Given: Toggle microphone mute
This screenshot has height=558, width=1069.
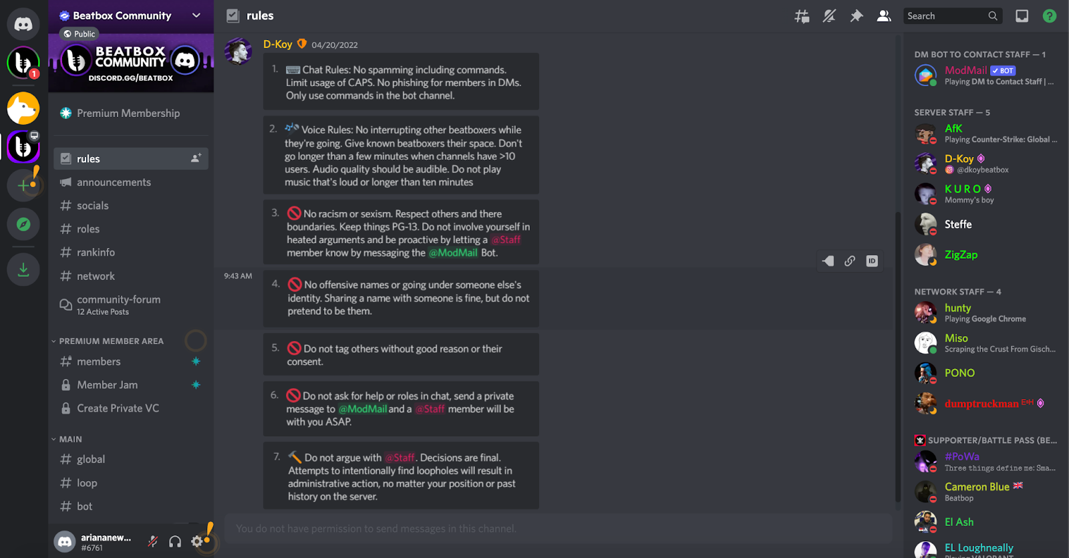Looking at the screenshot, I should click(x=153, y=541).
